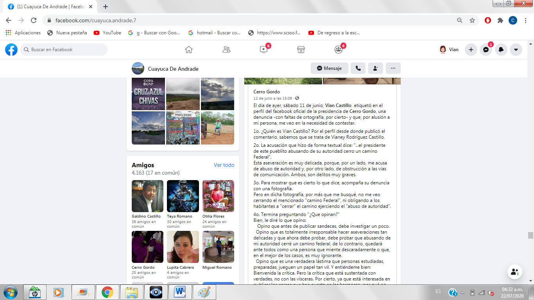
Task: Click the bold Vian Castillo mention
Action: (x=338, y=105)
